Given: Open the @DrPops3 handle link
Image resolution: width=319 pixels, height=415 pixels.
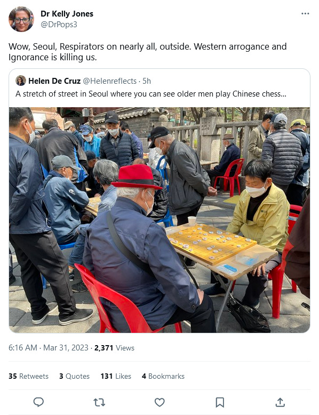Looking at the screenshot, I should (x=59, y=25).
